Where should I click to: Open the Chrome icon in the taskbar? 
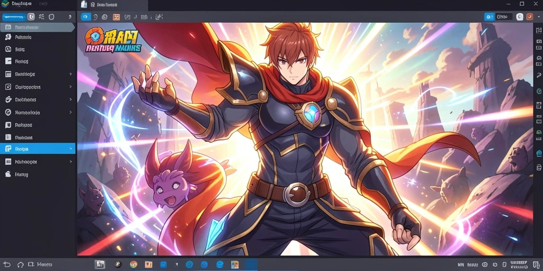[133, 265]
